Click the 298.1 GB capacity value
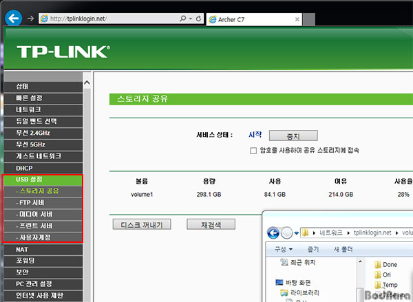The image size is (413, 302). pos(209,194)
